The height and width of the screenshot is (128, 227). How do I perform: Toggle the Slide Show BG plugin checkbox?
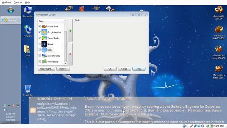coord(40,55)
